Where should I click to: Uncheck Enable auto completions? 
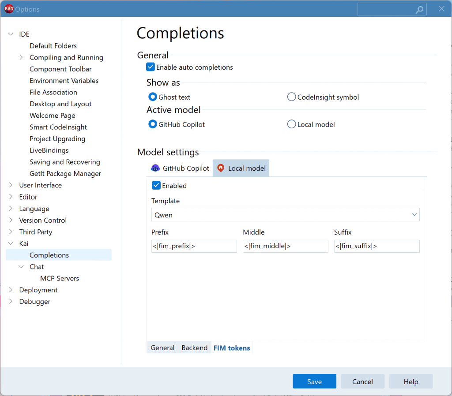pos(151,67)
